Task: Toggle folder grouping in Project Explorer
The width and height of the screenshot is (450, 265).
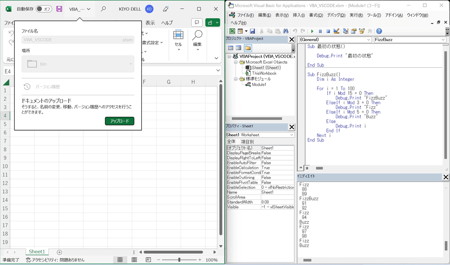Action: coord(248,48)
